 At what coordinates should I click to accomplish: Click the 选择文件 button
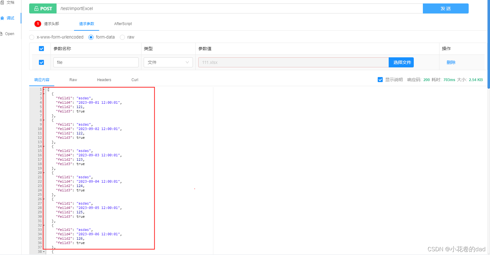click(x=401, y=62)
